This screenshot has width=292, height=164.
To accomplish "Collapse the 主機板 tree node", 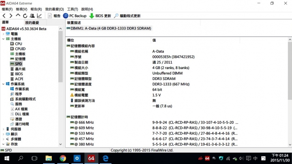I will point(3,39).
